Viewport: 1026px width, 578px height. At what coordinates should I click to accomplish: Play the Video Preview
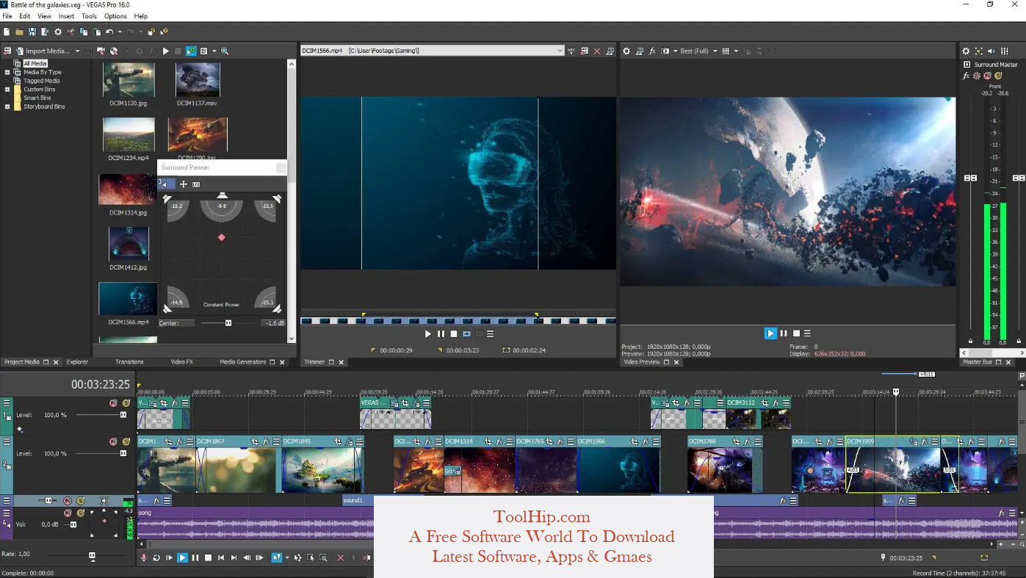point(770,333)
